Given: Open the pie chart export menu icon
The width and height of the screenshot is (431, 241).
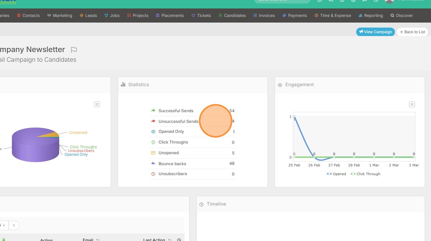Looking at the screenshot, I should (x=97, y=104).
